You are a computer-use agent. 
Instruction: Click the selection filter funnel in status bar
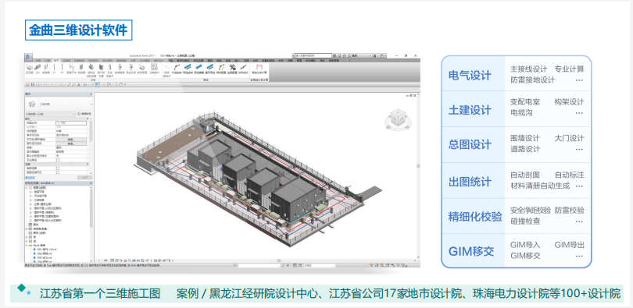coord(403,265)
